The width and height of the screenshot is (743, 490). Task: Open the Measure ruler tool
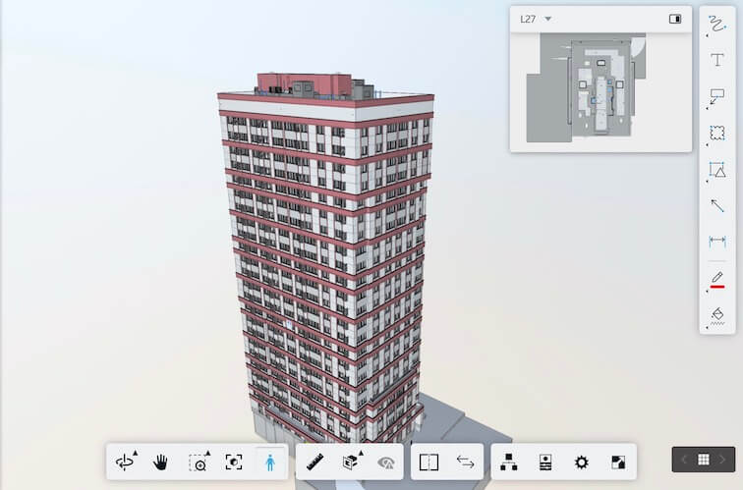315,463
